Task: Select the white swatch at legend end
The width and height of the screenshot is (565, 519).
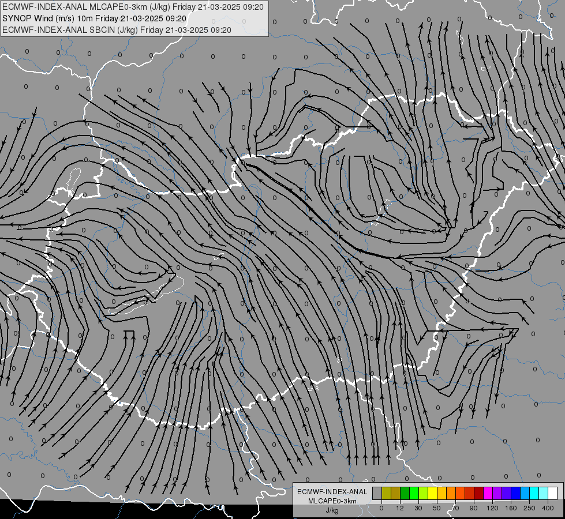Action: point(553,493)
